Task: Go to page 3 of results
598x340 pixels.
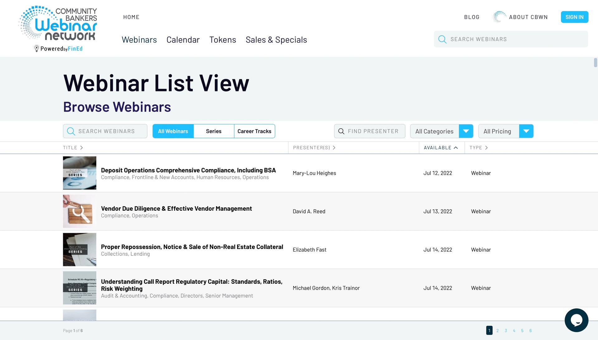Action: click(506, 331)
